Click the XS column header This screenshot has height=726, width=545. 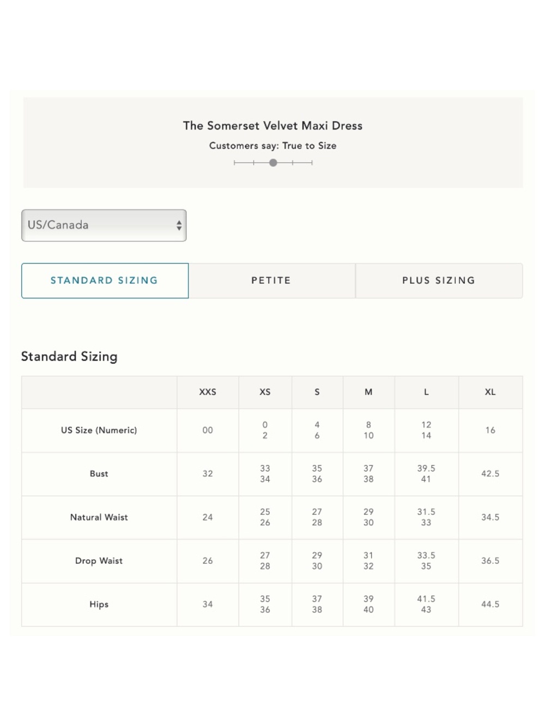pyautogui.click(x=265, y=392)
